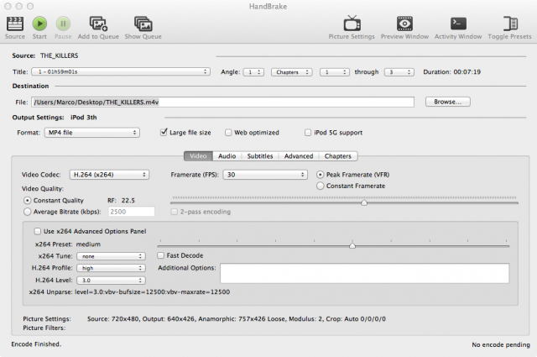Add current job via Add to Queue
This screenshot has width=537, height=357.
98,24
